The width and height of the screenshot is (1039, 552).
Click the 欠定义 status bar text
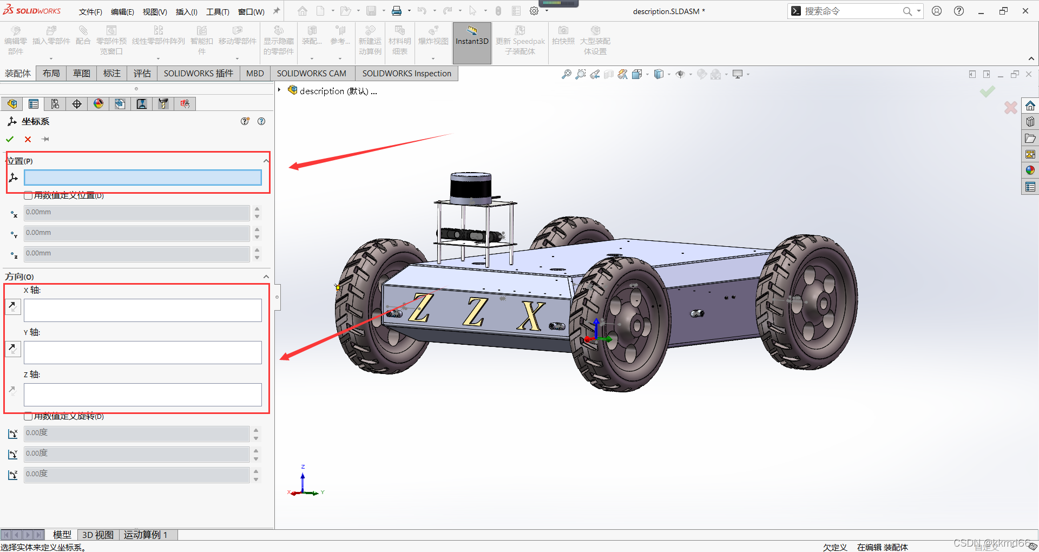(x=835, y=547)
